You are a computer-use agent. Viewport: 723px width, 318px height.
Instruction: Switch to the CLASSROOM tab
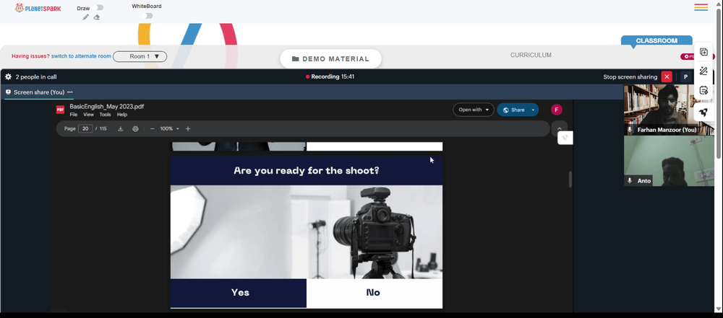pyautogui.click(x=656, y=40)
